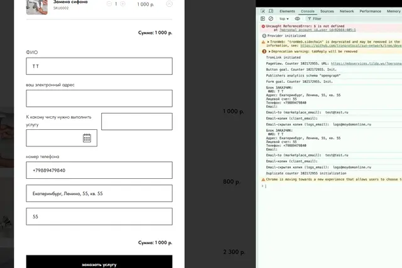402x268 pixels.
Task: Show the console sidebar panel
Action: 263,19
